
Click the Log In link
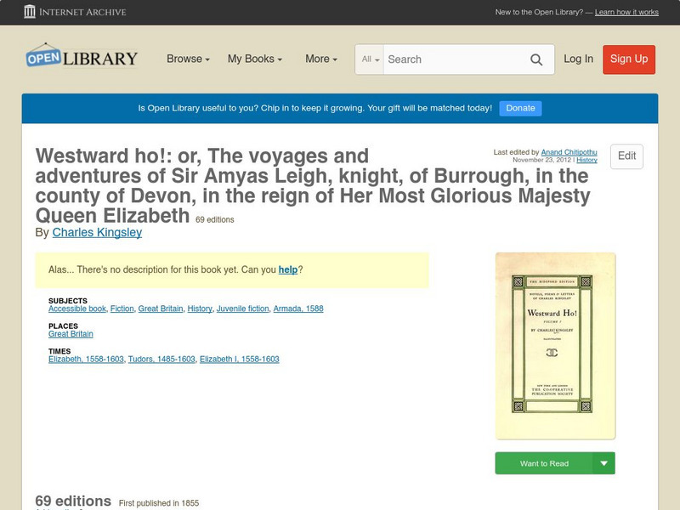click(x=578, y=59)
